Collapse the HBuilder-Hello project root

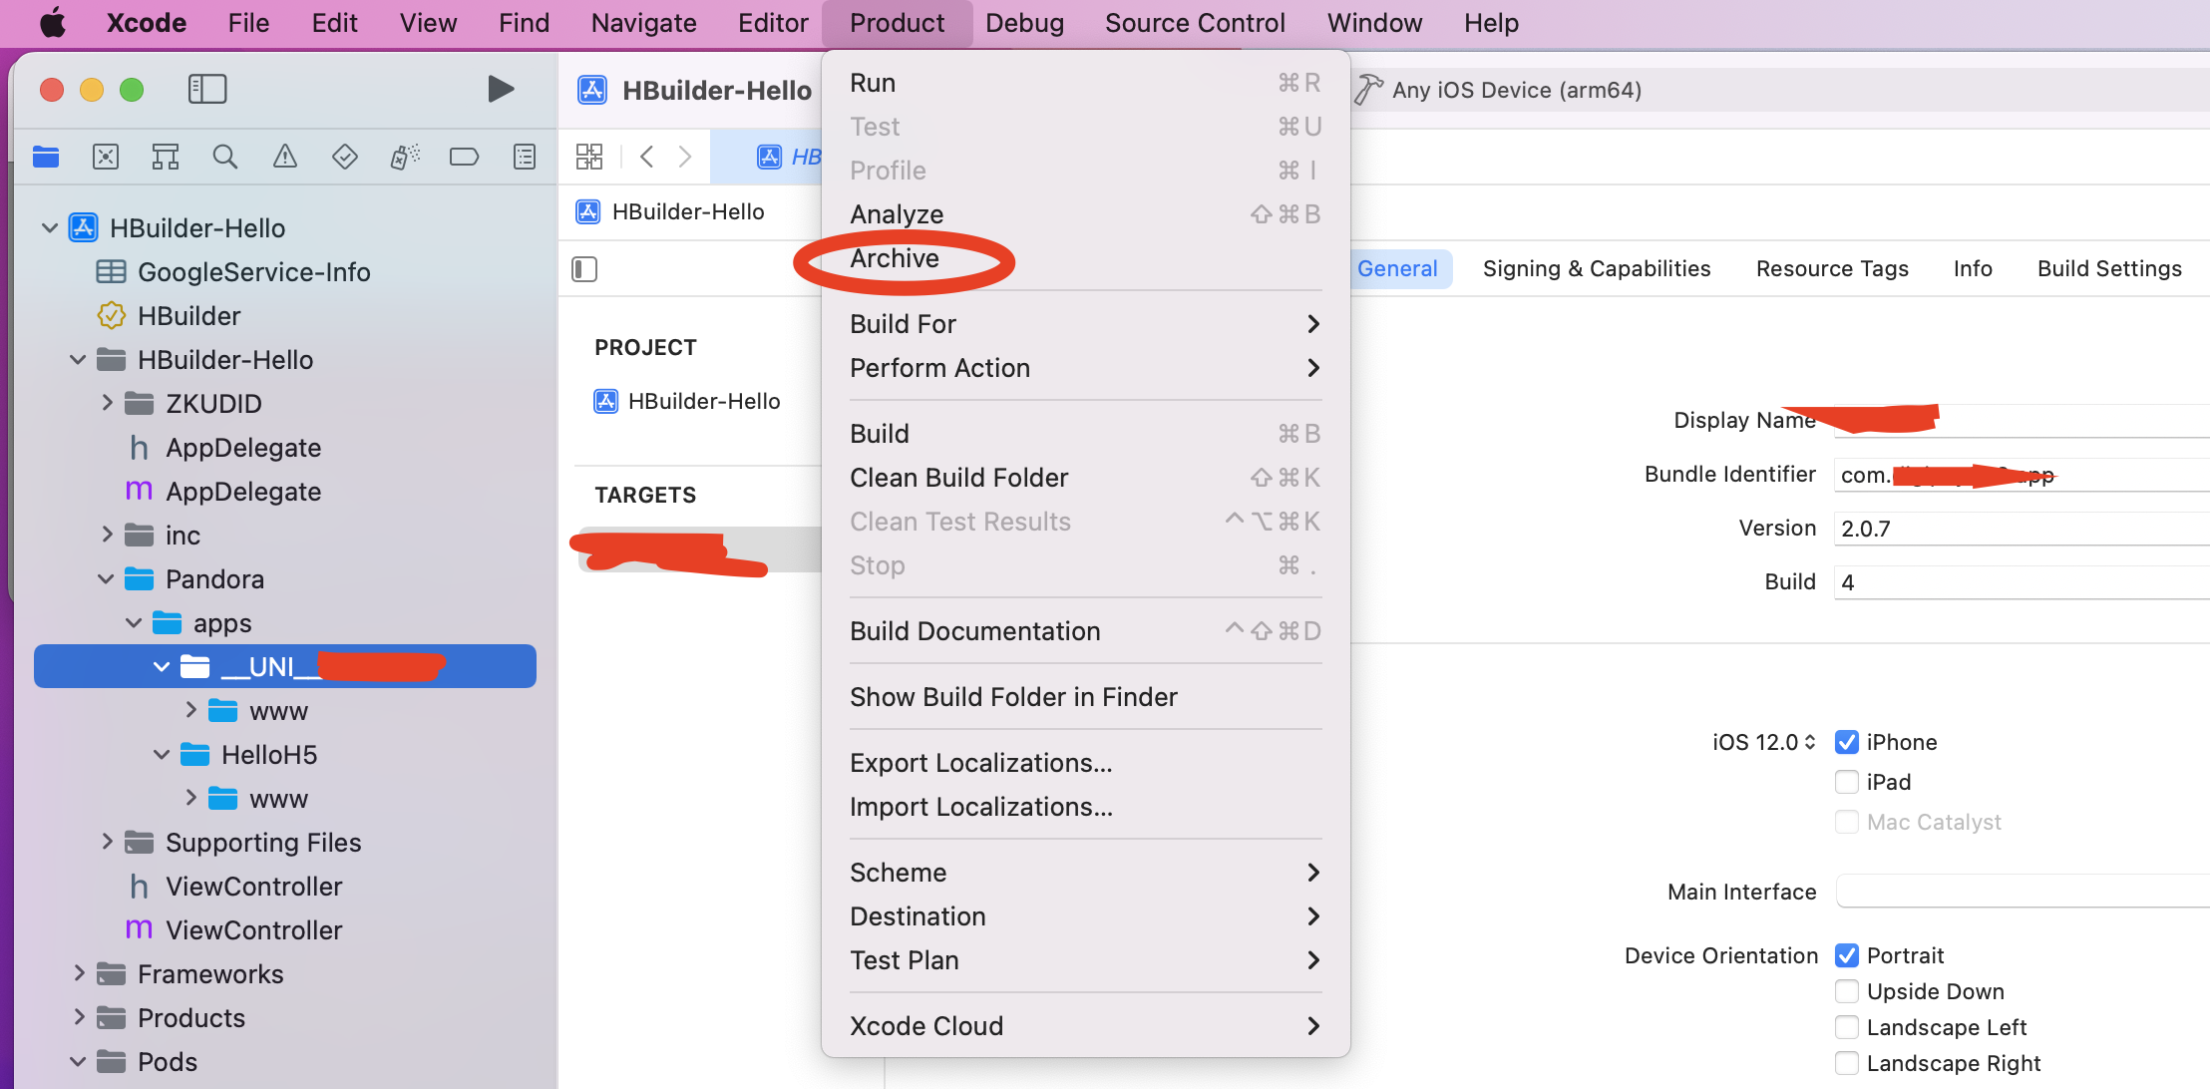click(49, 228)
